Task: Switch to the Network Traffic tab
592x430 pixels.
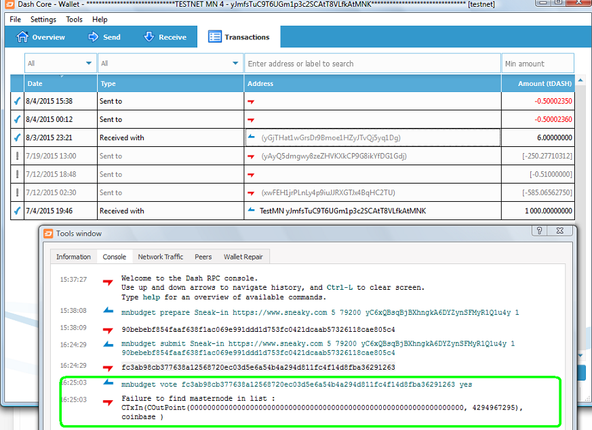Action: coord(161,257)
